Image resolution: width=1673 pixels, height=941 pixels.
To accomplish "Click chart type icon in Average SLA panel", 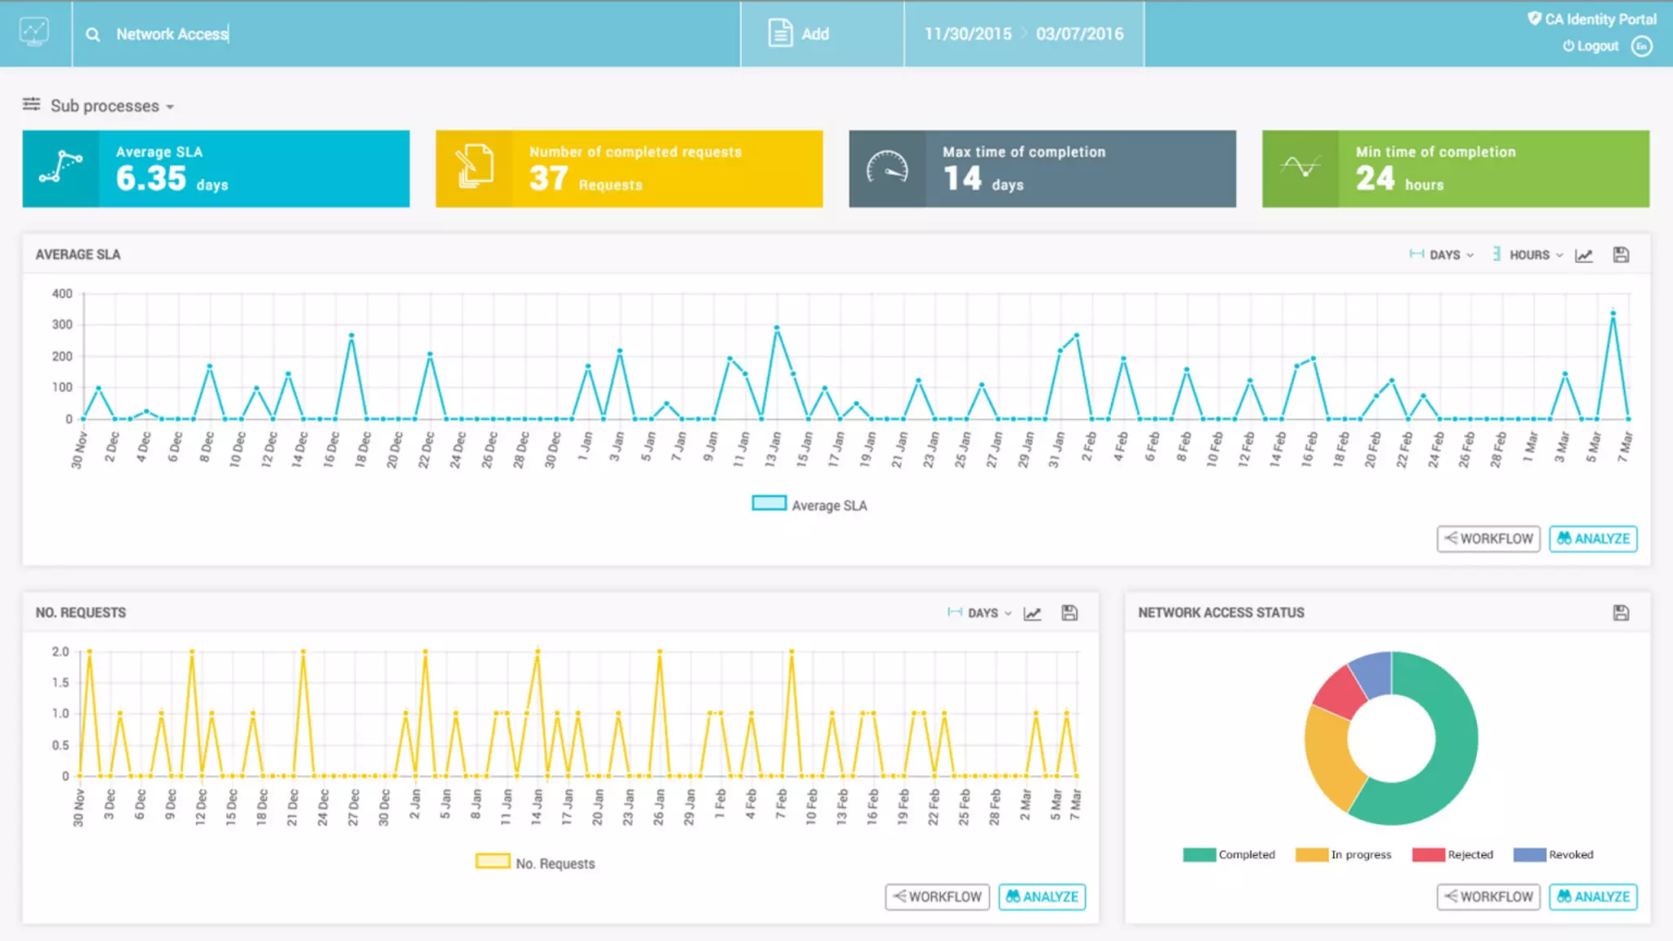I will click(1584, 255).
